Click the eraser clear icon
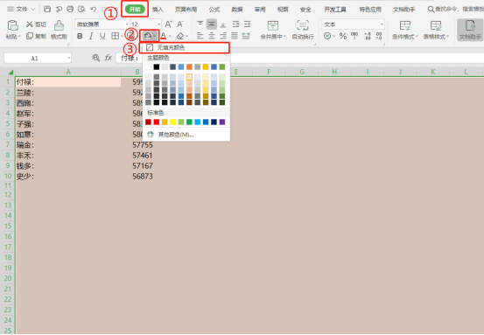 pyautogui.click(x=180, y=36)
